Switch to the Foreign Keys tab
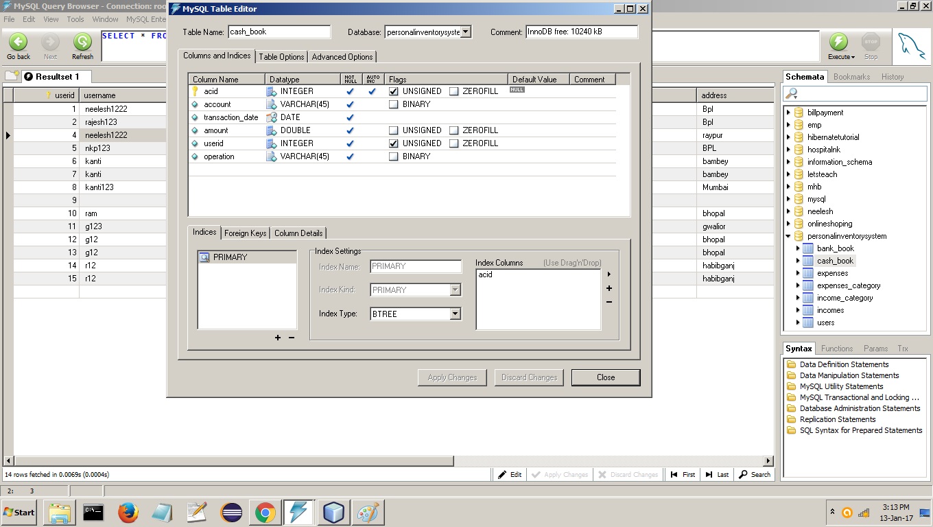The image size is (933, 527). tap(245, 233)
